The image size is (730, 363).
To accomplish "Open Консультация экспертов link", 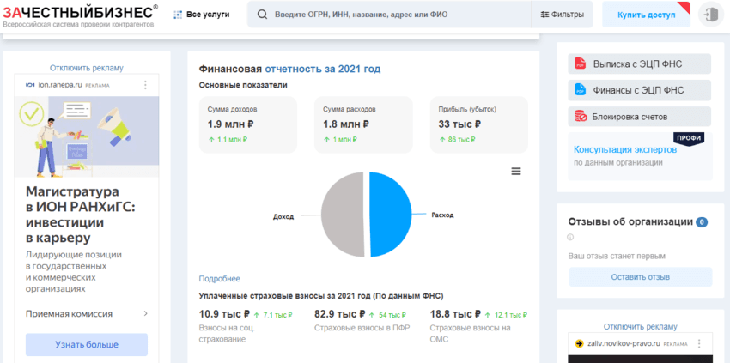I will [x=624, y=150].
